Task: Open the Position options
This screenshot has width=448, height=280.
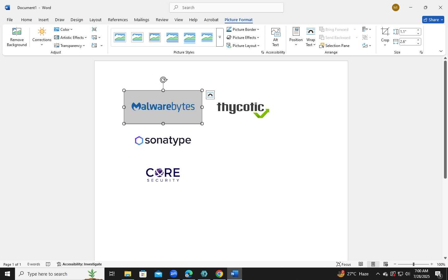Action: (296, 37)
